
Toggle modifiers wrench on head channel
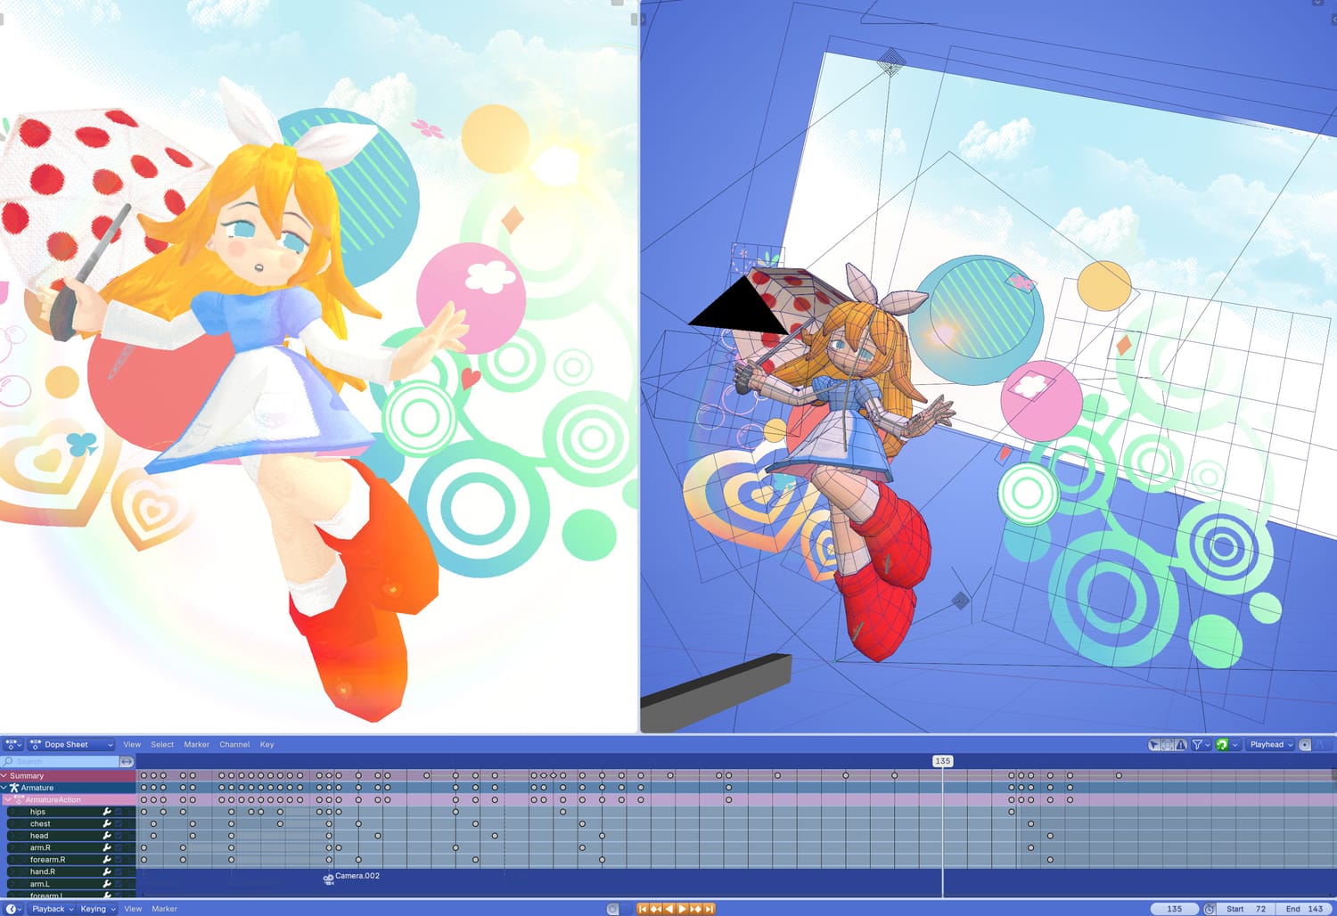107,836
